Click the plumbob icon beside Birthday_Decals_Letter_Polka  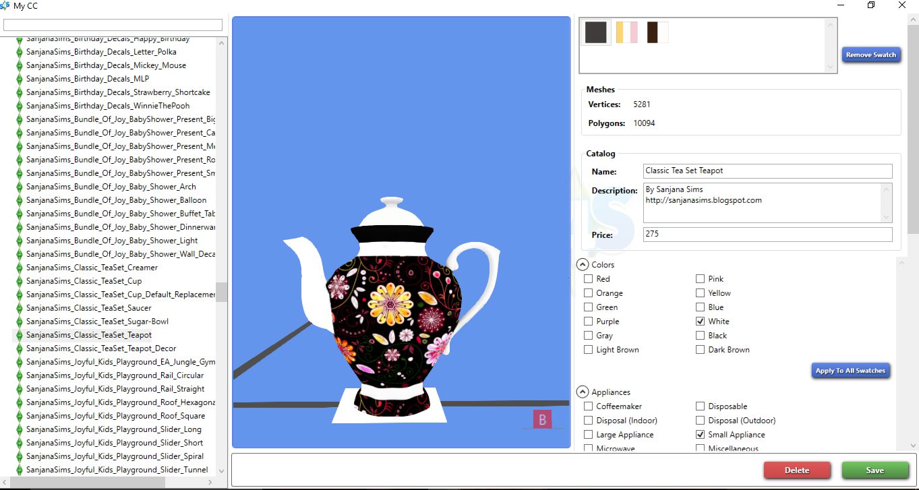point(20,52)
